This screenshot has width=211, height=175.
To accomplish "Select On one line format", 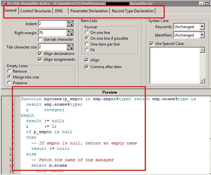I will pyautogui.click(x=87, y=32).
